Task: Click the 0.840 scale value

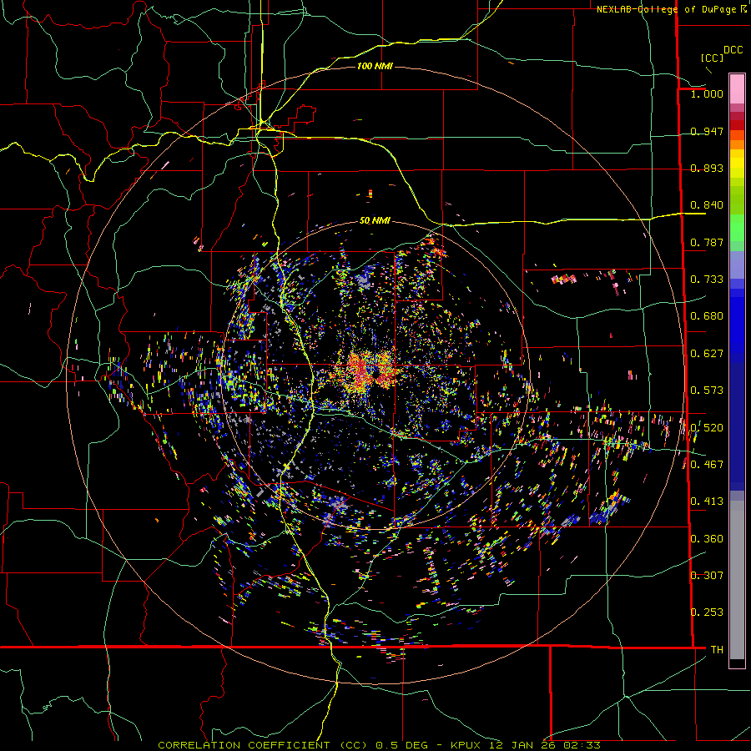Action: tap(707, 205)
